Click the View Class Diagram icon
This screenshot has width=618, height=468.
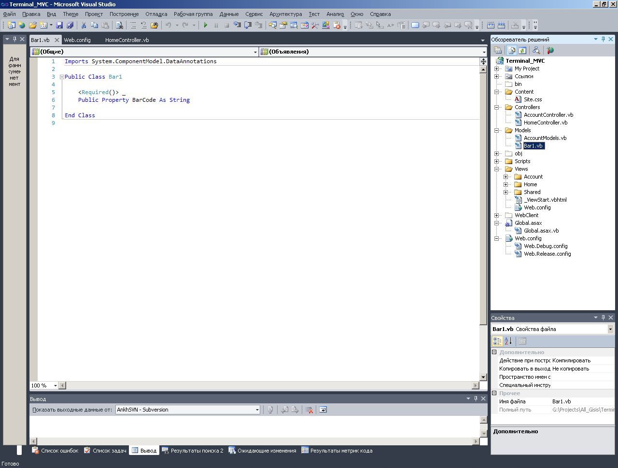coord(535,50)
